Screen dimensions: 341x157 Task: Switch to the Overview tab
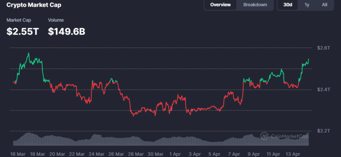pos(220,5)
